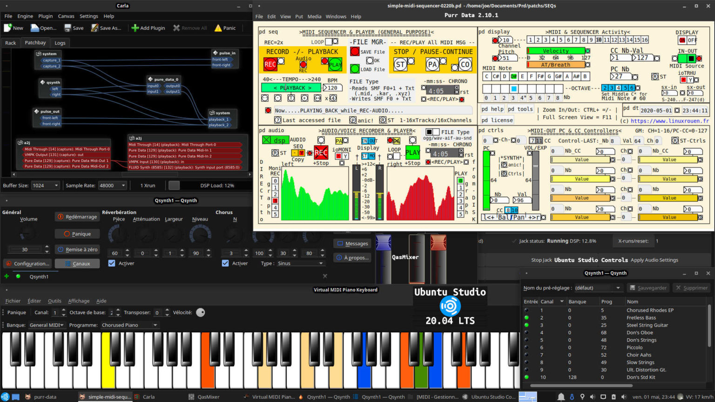Toggle Chorus Activer checkbox in Qsynth
The width and height of the screenshot is (715, 402).
225,263
